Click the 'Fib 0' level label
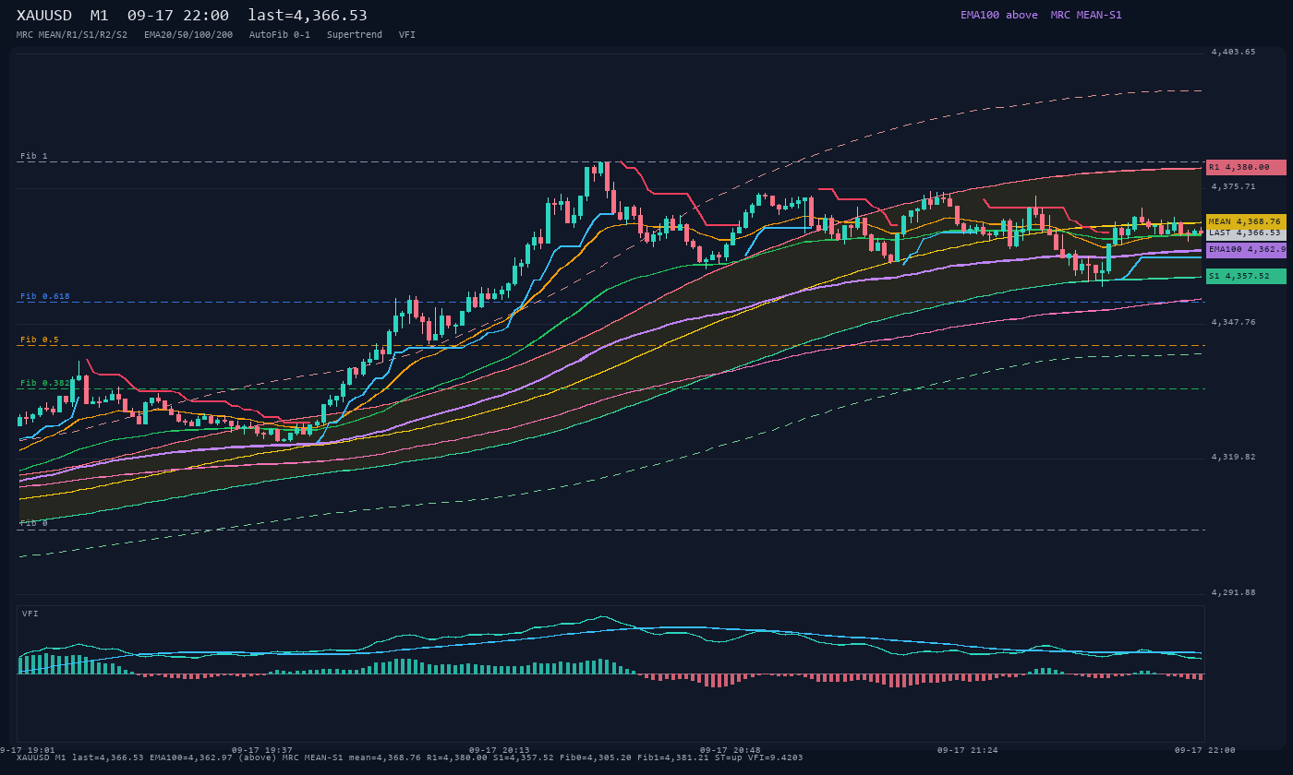1293x775 pixels. 34,523
